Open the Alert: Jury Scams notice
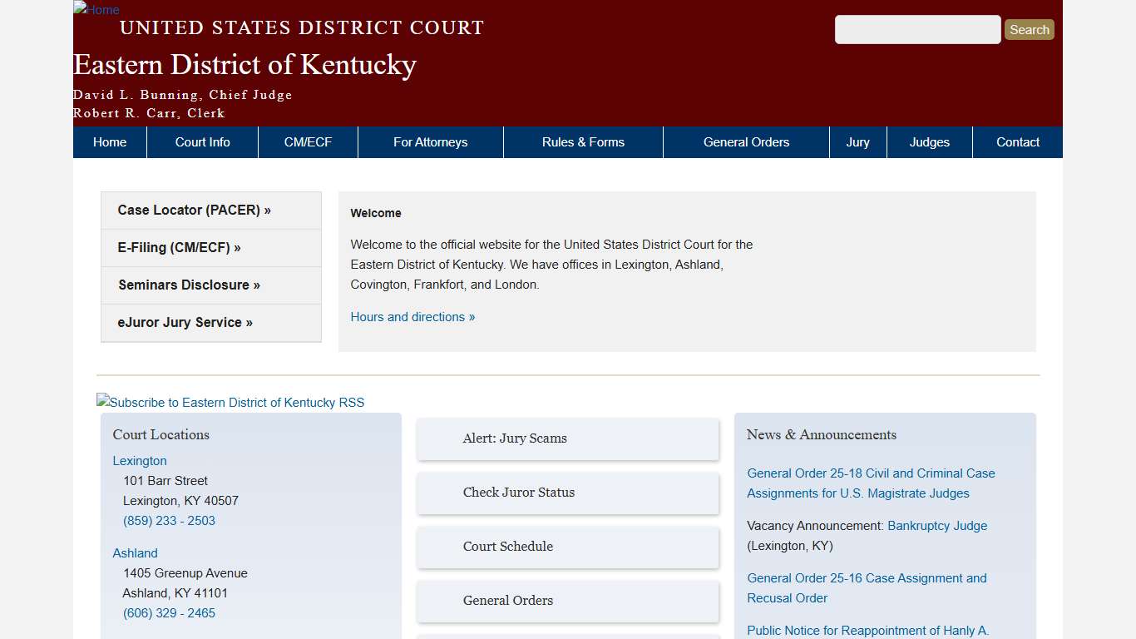This screenshot has height=639, width=1136. click(x=515, y=438)
